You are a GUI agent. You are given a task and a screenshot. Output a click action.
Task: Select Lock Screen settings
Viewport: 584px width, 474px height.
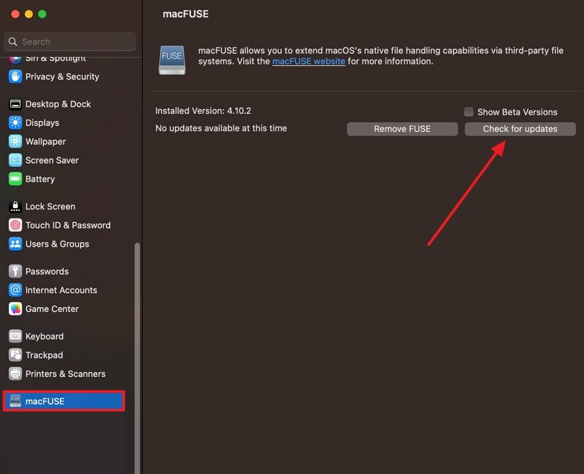coord(50,207)
